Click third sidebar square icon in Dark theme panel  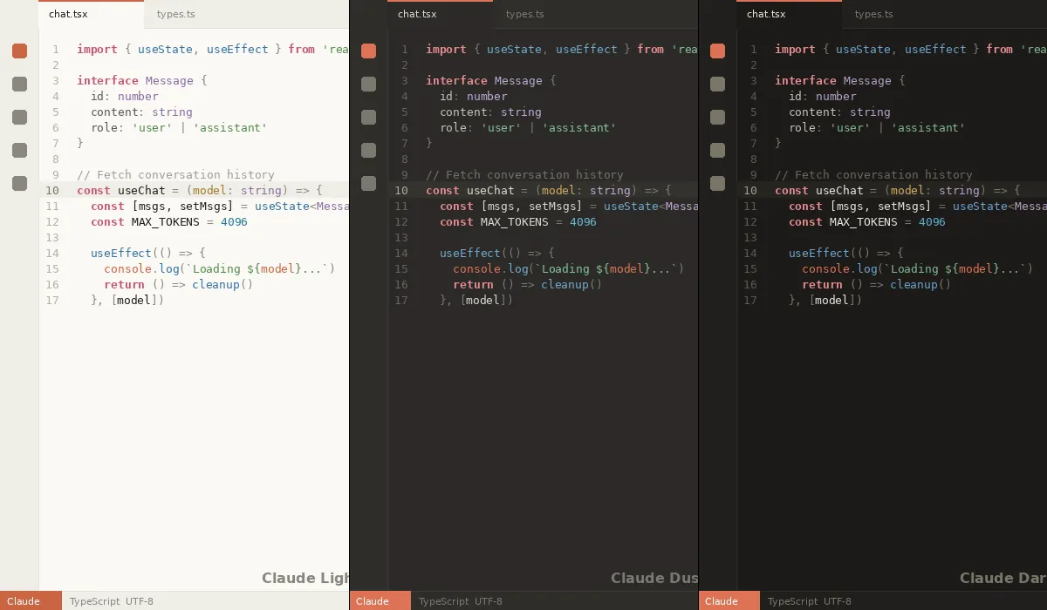tap(717, 118)
